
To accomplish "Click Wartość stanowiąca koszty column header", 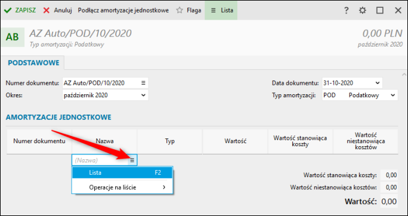I will (300, 141).
